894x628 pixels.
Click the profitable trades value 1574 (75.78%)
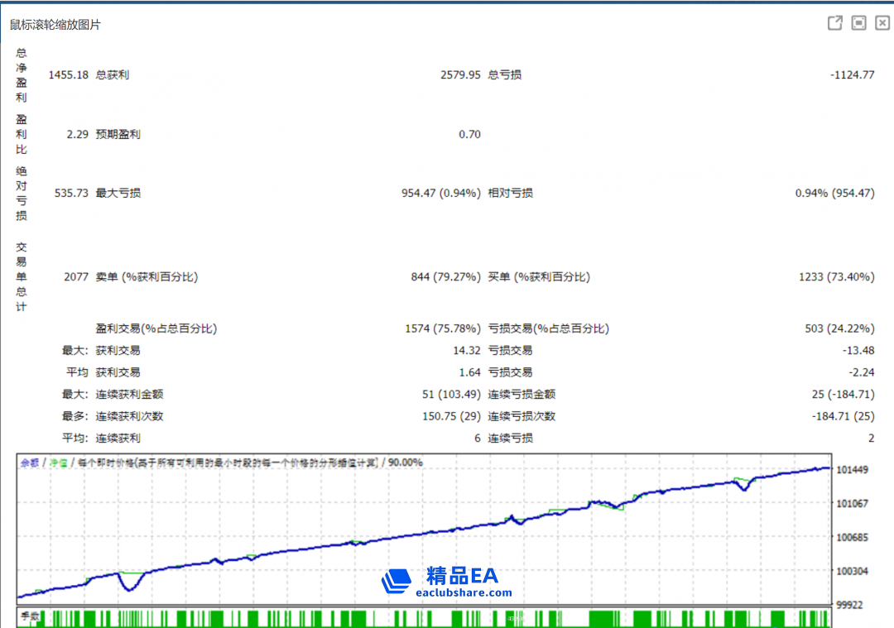442,328
